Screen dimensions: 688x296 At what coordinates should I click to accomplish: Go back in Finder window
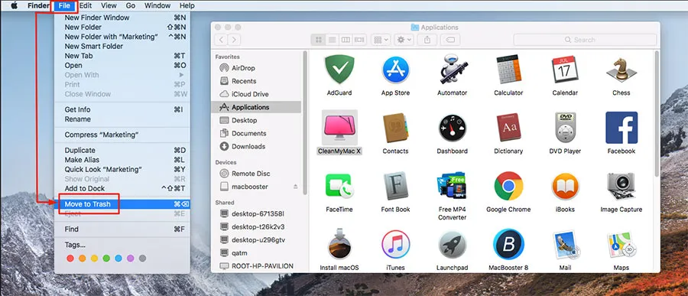point(221,40)
